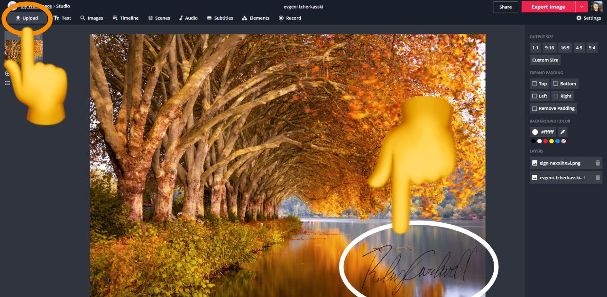Select the 16:9 output size
607x297 pixels.
click(x=564, y=48)
